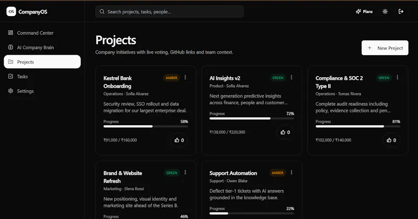The width and height of the screenshot is (418, 219).
Task: Click AI Insights v2 progress bar
Action: (252, 118)
